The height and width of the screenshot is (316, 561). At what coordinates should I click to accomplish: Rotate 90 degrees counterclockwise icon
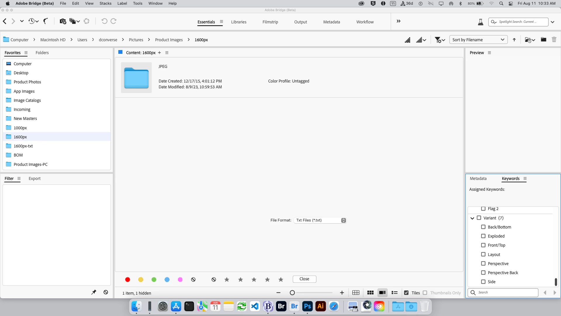click(x=104, y=21)
